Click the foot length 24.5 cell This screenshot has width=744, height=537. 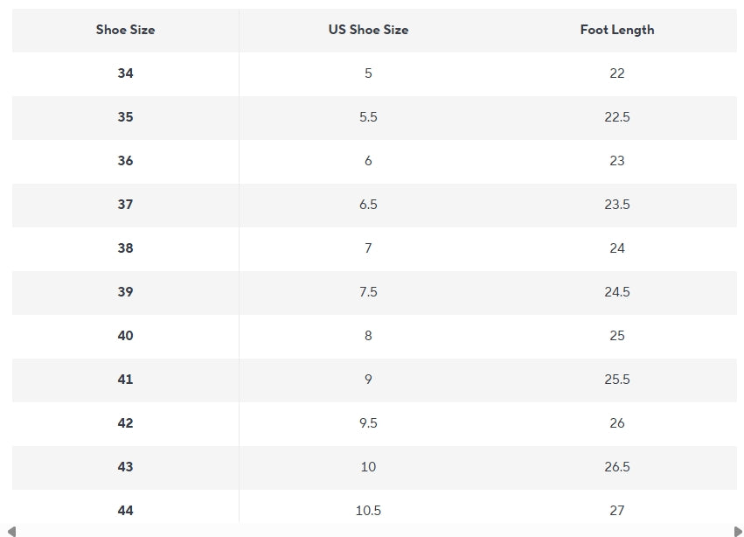[x=616, y=292]
